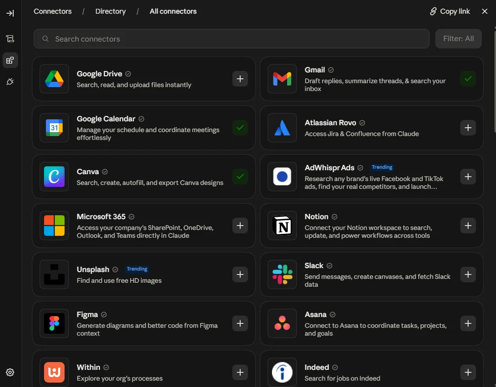496x387 pixels.
Task: Click the Within logo
Action: click(54, 372)
